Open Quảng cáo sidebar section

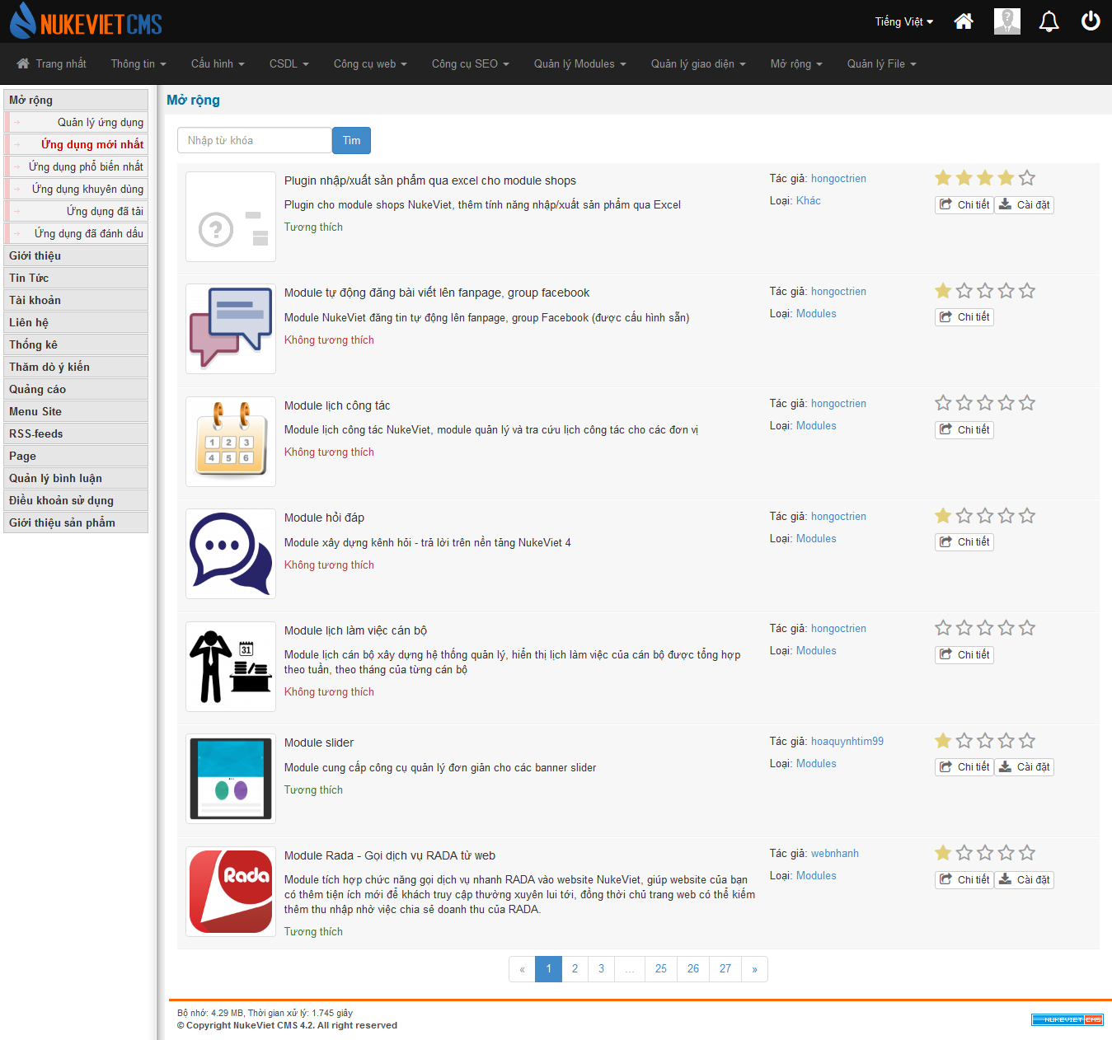[76, 389]
